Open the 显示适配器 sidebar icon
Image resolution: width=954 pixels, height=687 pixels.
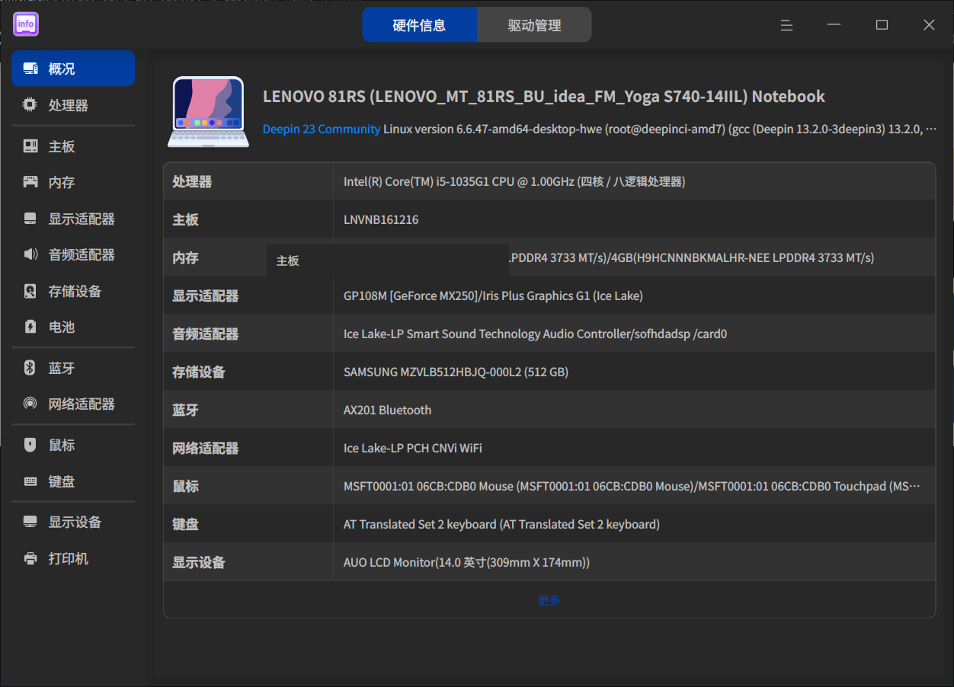tap(30, 219)
